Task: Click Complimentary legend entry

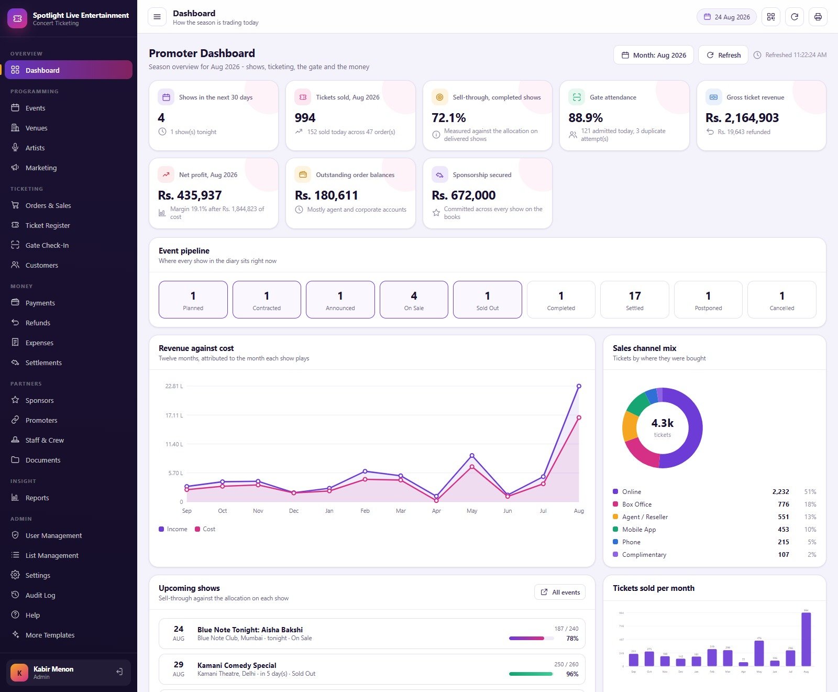Action: tap(714, 554)
